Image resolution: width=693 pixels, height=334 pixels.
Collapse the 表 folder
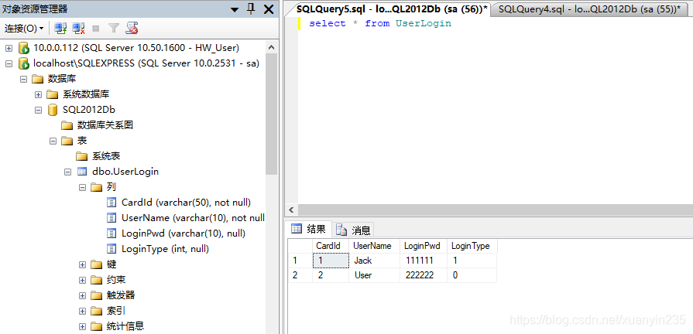(53, 141)
